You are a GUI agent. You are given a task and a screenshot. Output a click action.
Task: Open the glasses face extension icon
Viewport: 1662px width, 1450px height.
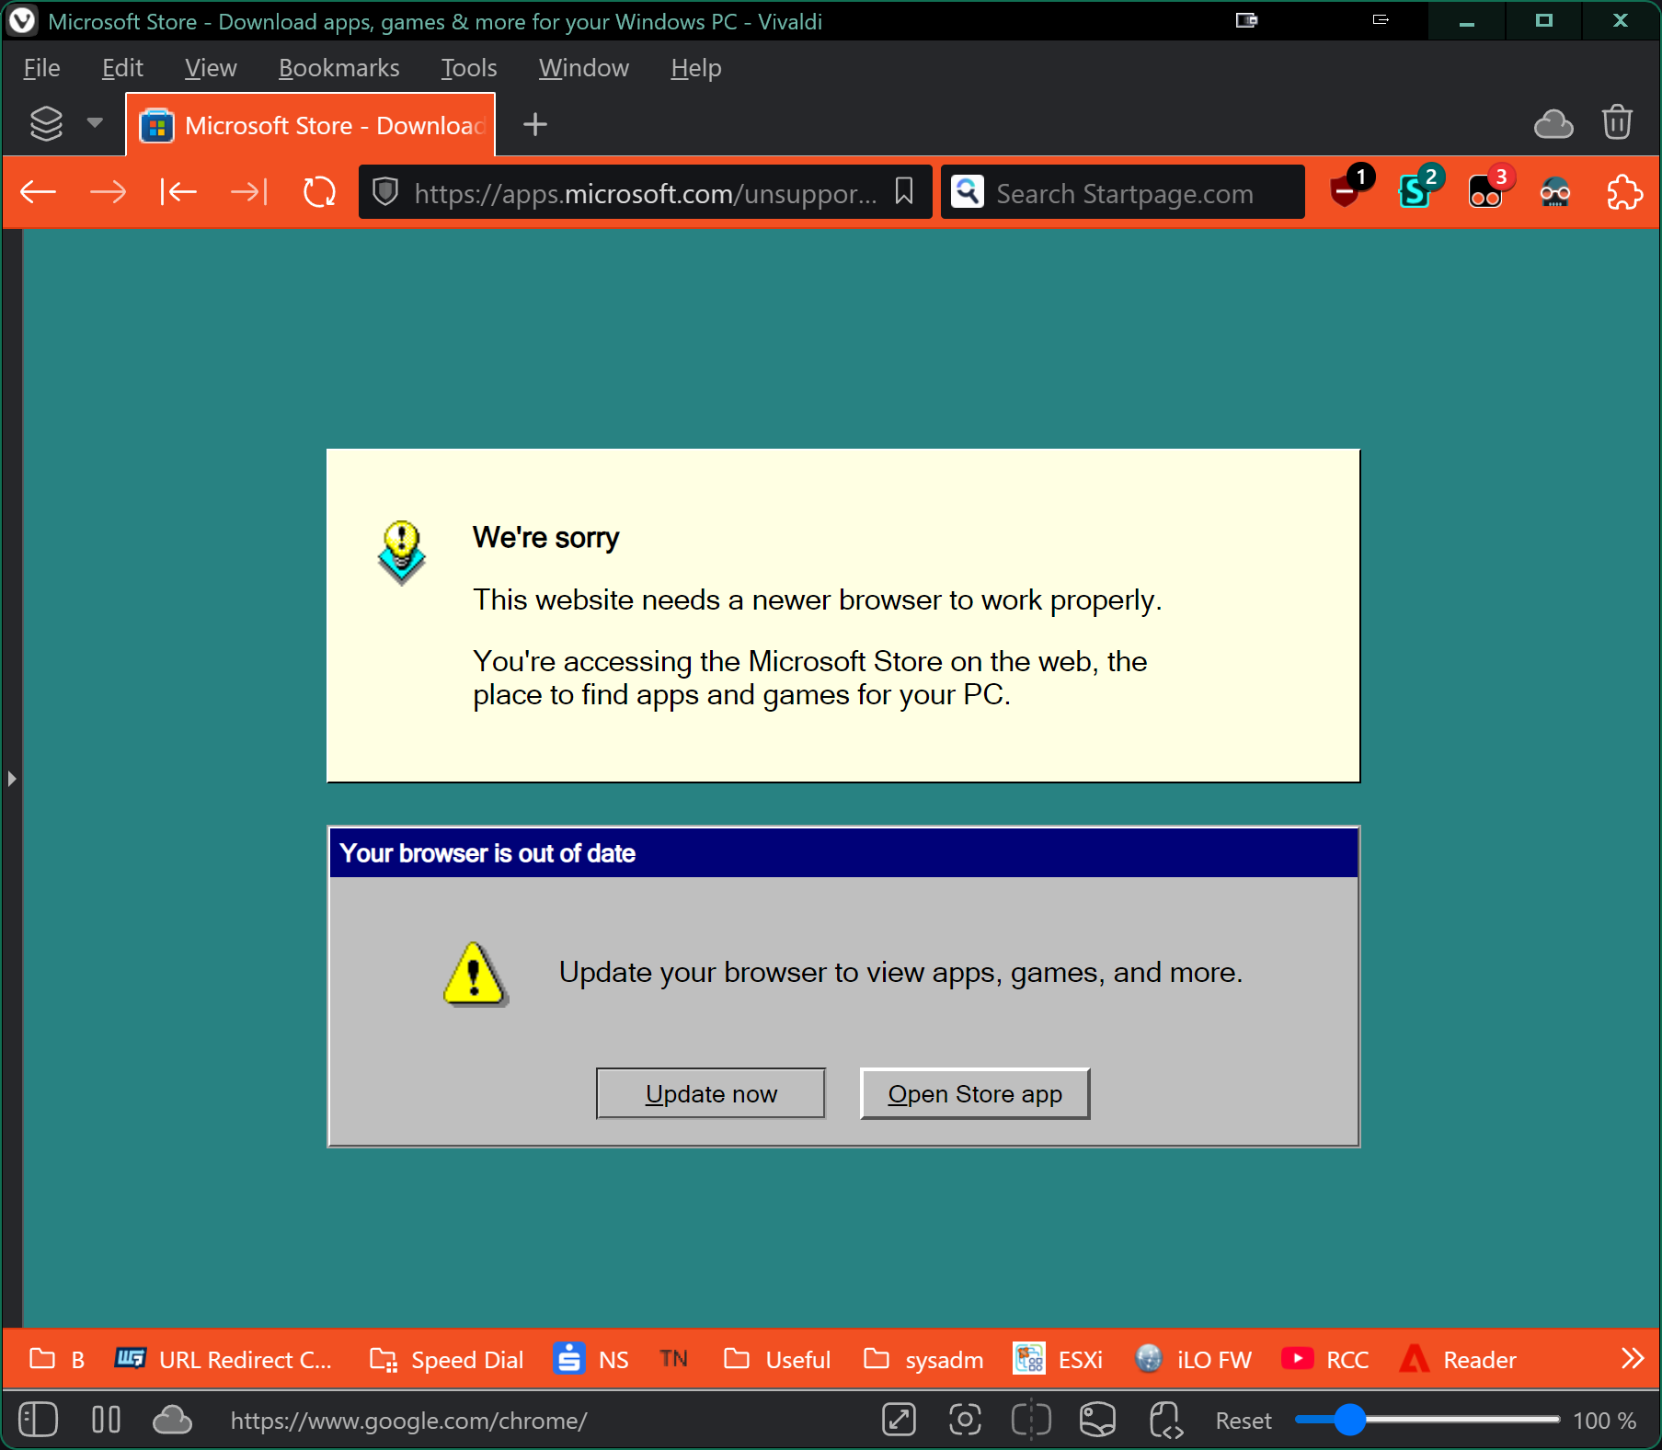click(x=1554, y=192)
